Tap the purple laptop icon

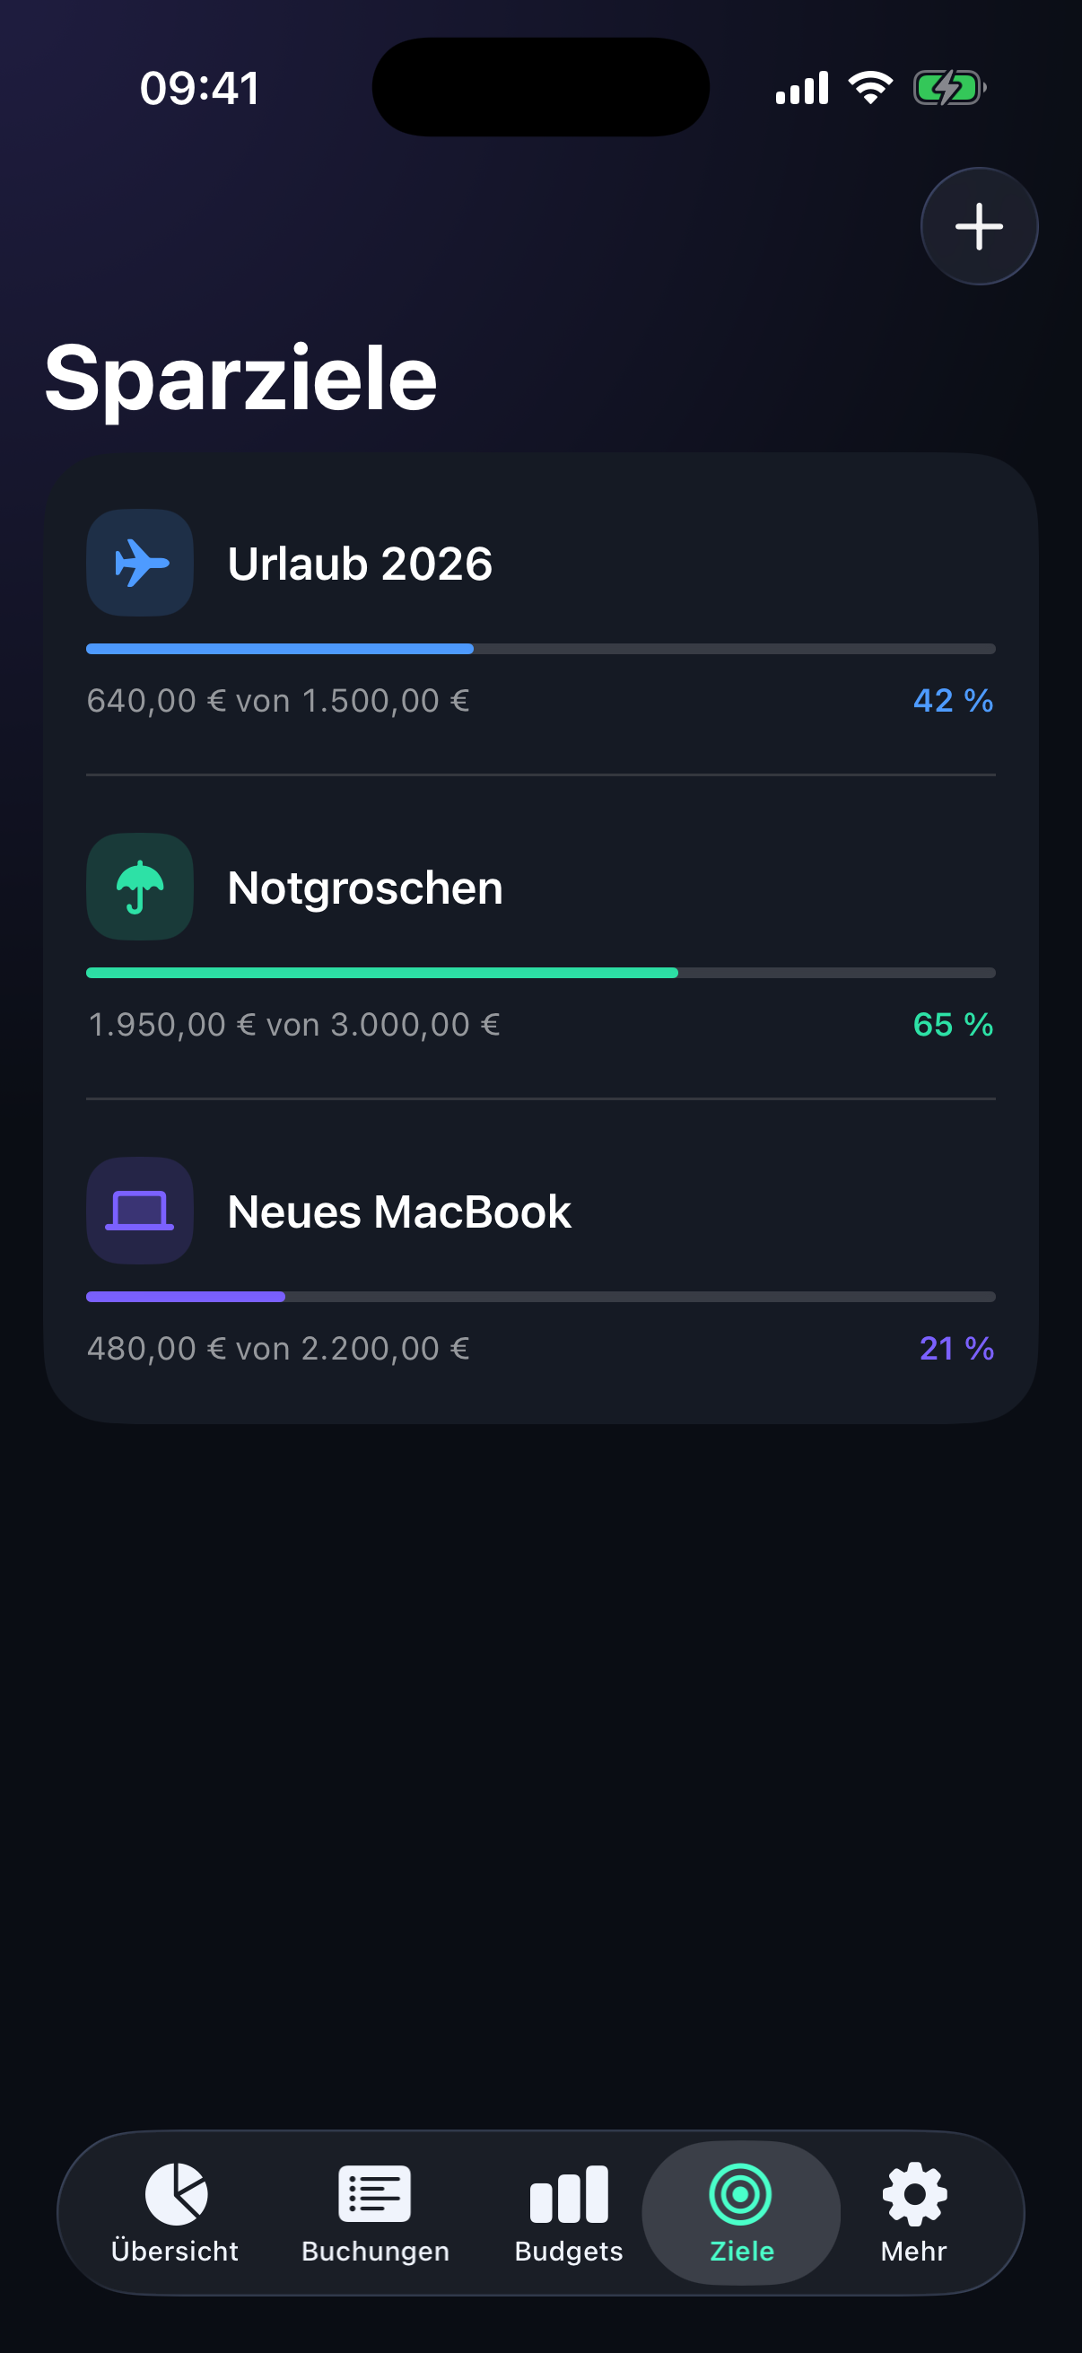click(140, 1211)
